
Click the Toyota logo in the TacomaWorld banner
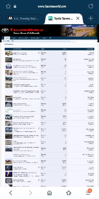point(5,31)
